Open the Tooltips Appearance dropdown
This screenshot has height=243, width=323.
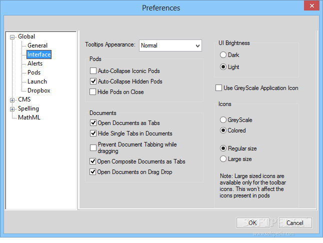(x=170, y=45)
